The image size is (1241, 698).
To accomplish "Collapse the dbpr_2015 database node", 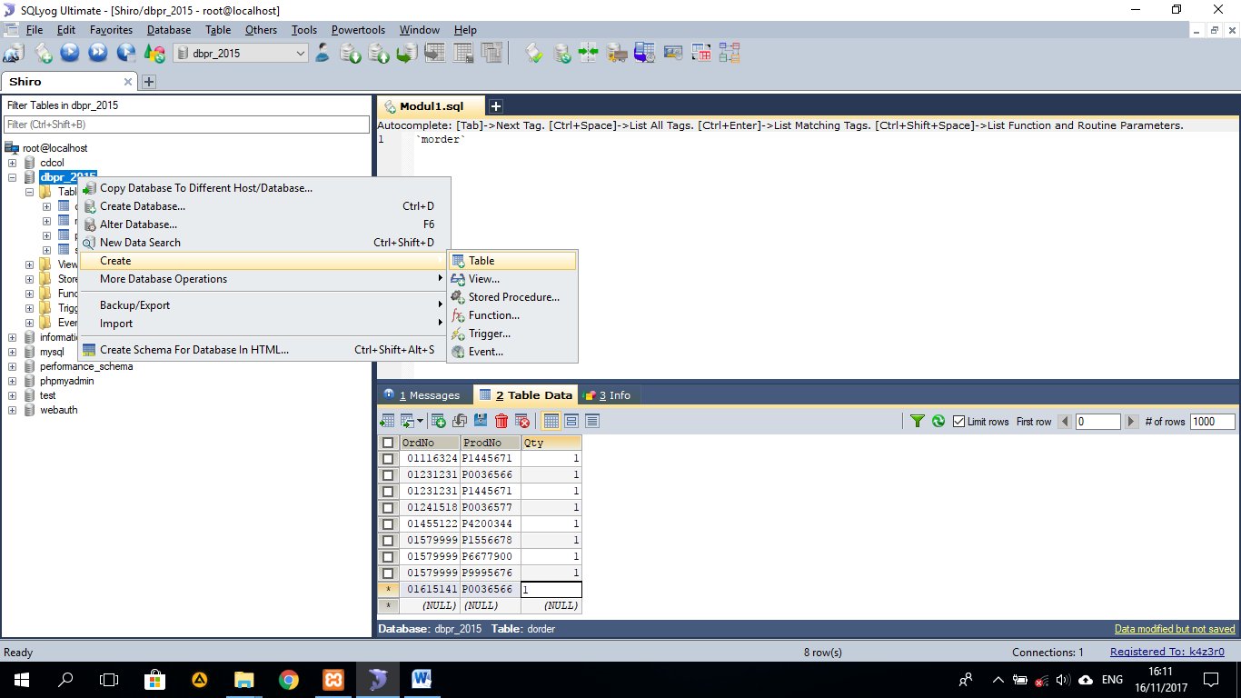I will [x=13, y=177].
